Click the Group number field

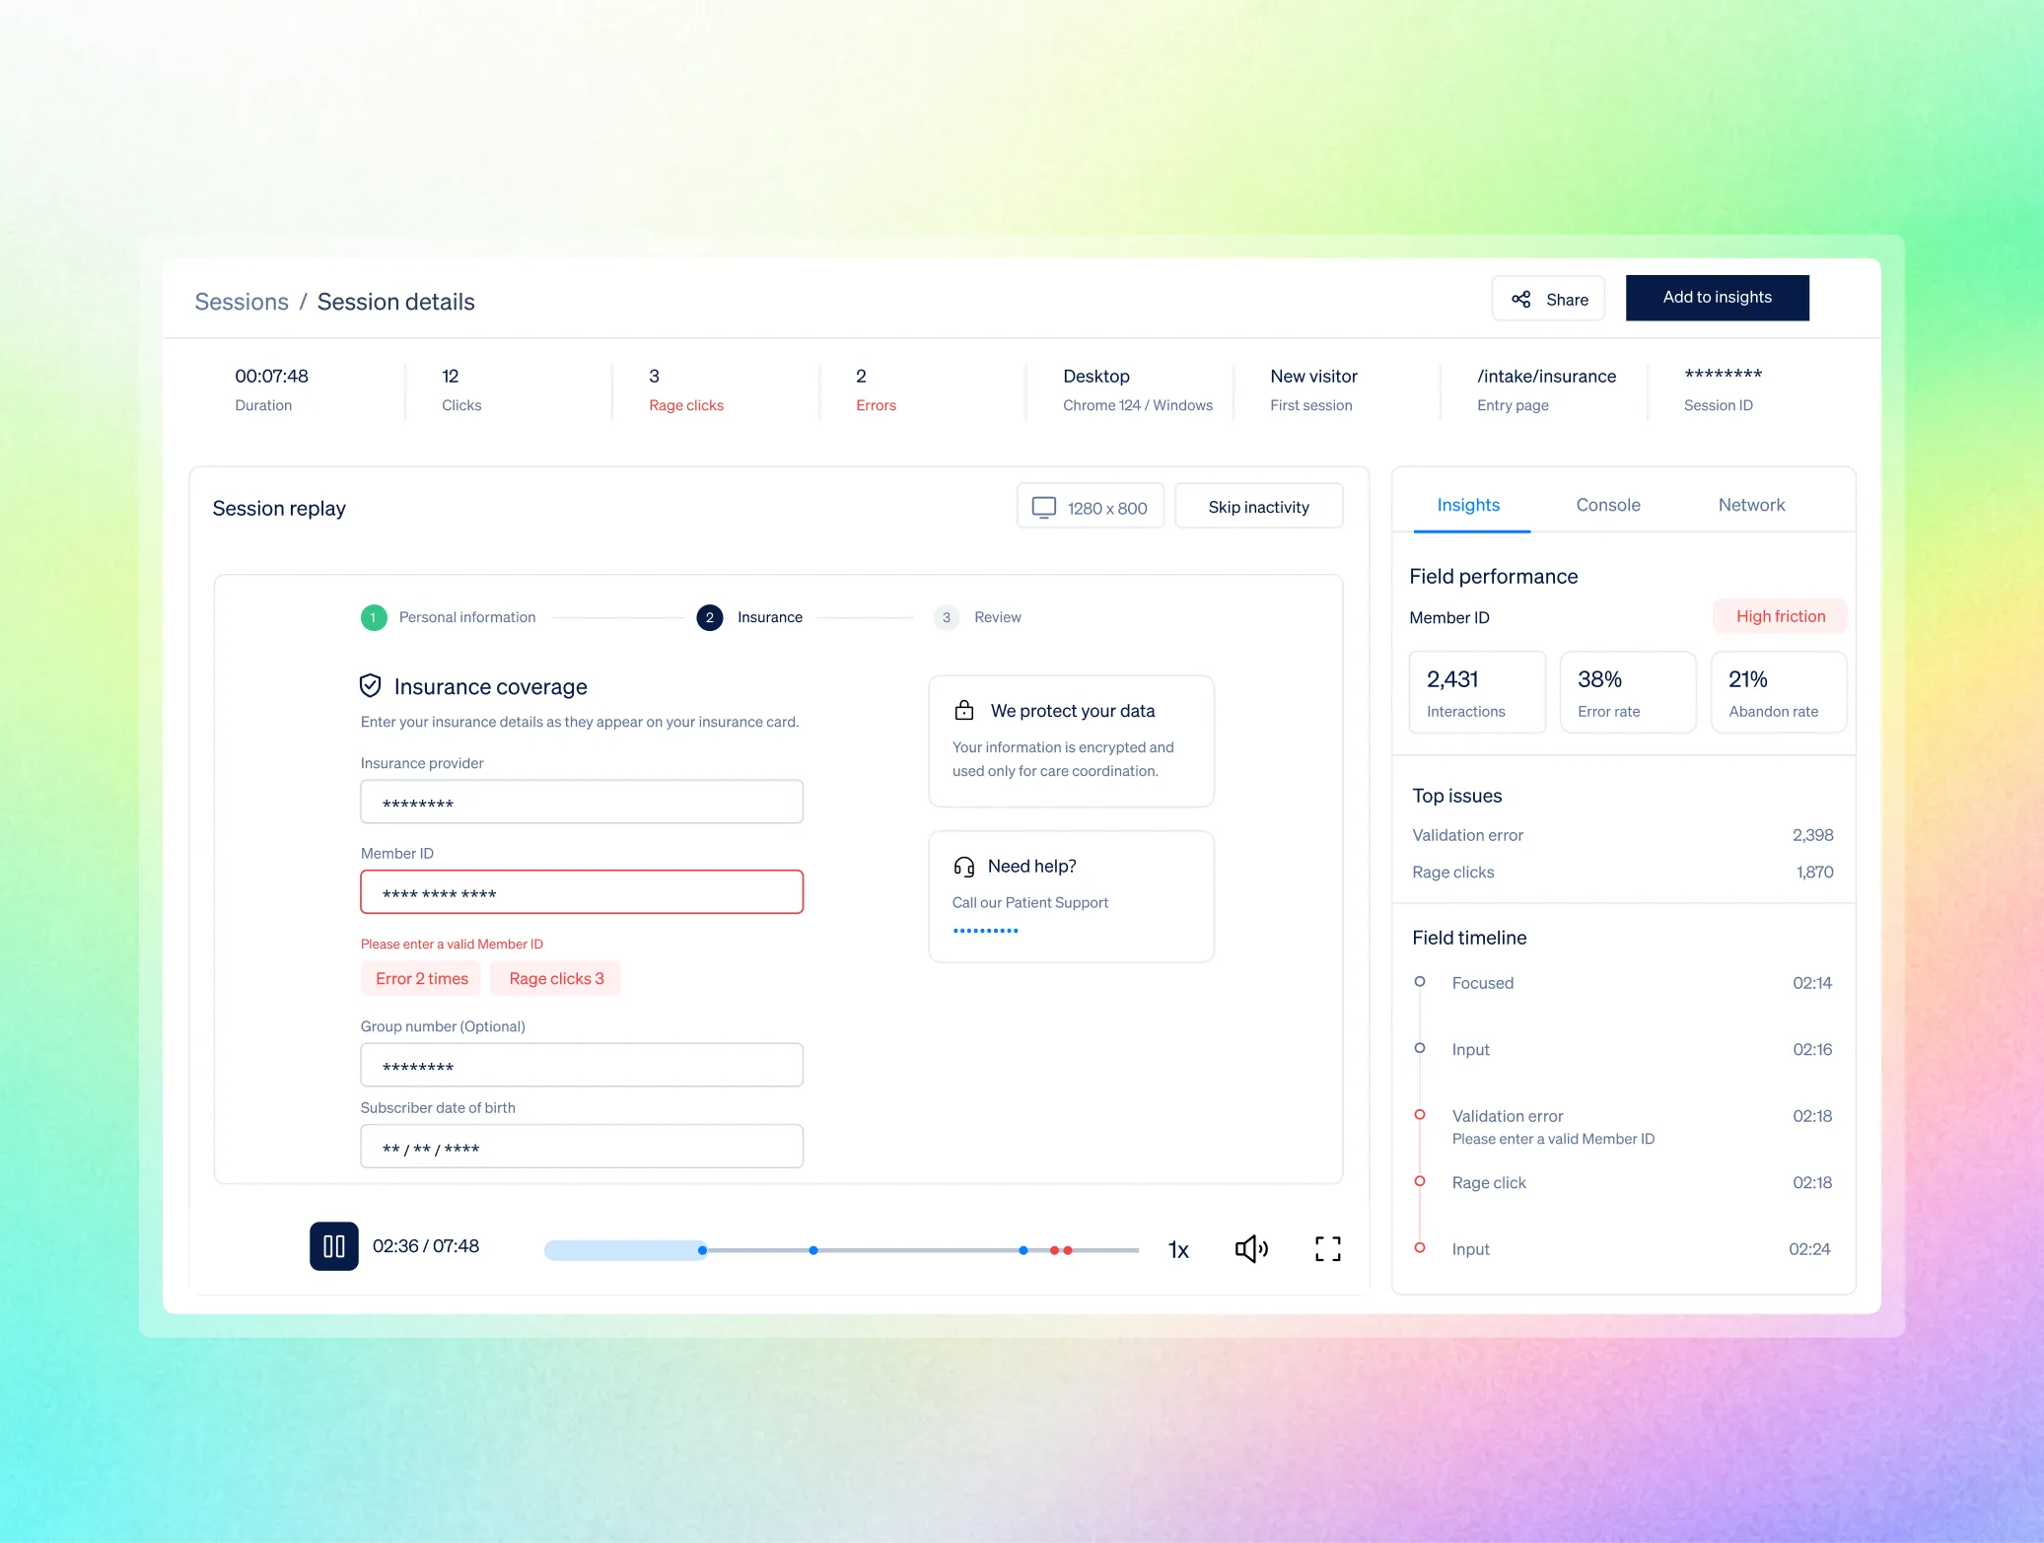click(581, 1065)
